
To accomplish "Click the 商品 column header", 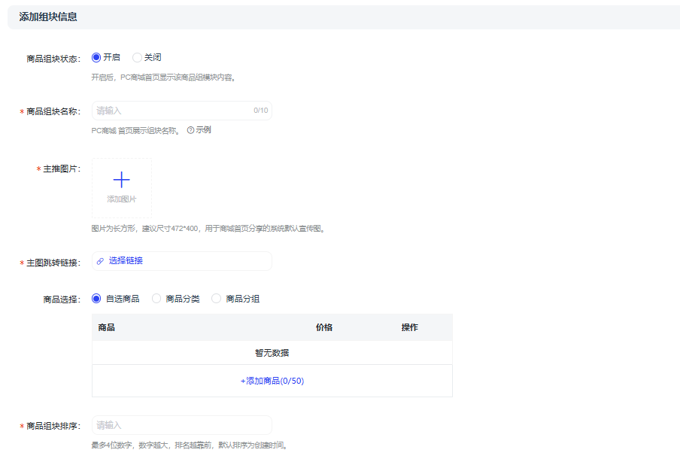I will pos(107,327).
